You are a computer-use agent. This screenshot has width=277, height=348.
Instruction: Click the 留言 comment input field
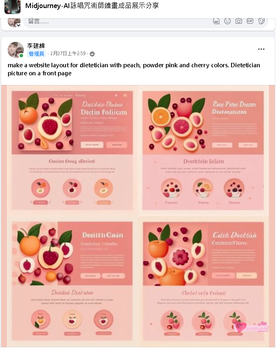pos(117,21)
